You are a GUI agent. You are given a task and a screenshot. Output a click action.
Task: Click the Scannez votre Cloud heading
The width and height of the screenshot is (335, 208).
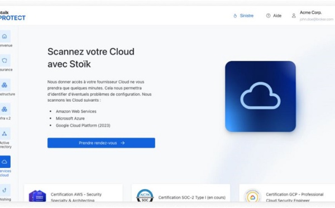(x=91, y=58)
